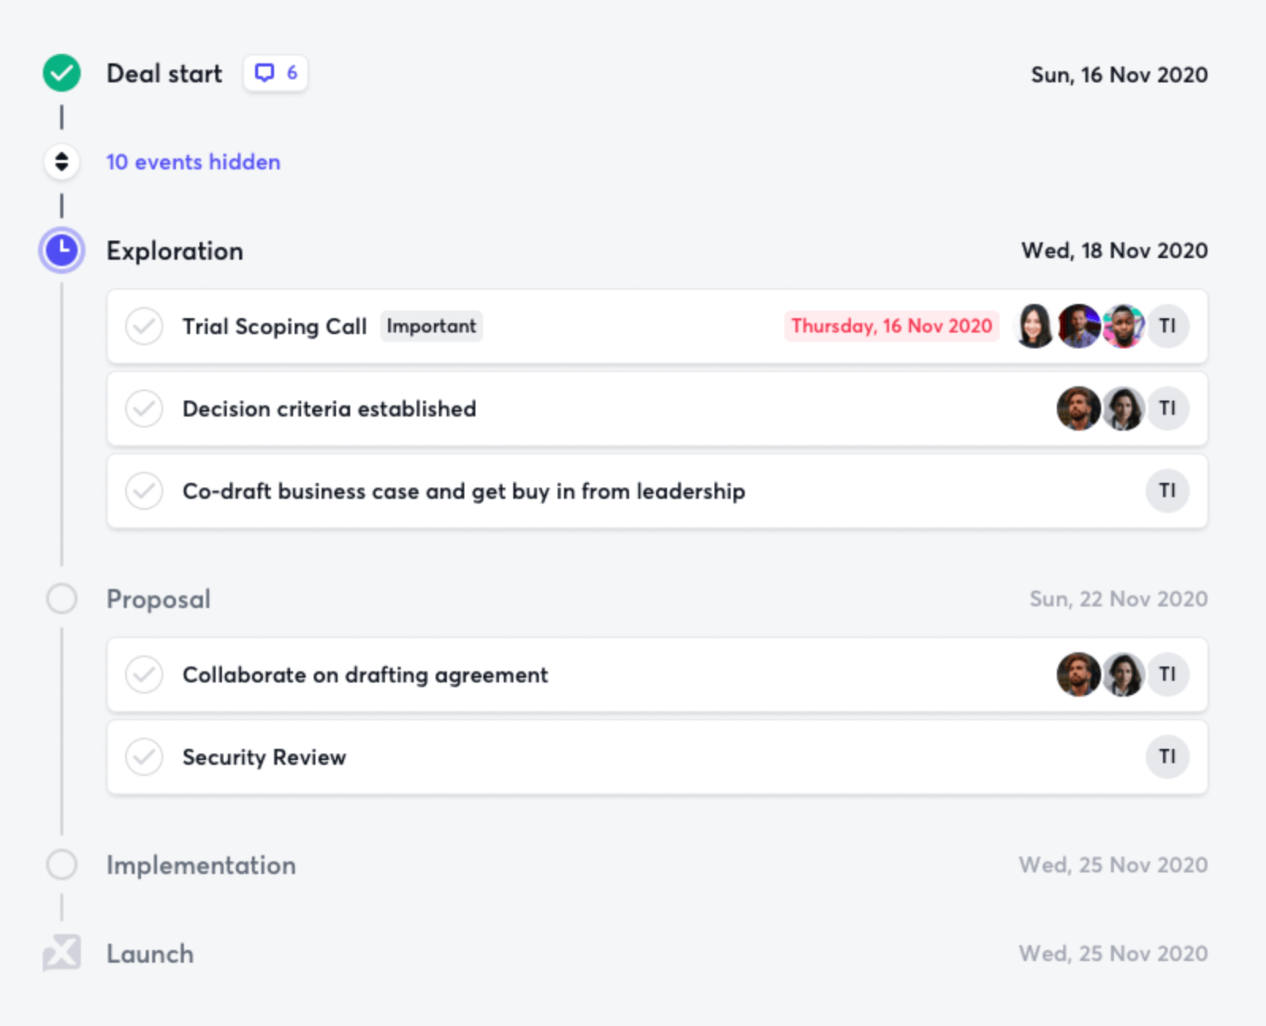Select the Proposal stage circle
This screenshot has height=1026, width=1266.
[62, 599]
